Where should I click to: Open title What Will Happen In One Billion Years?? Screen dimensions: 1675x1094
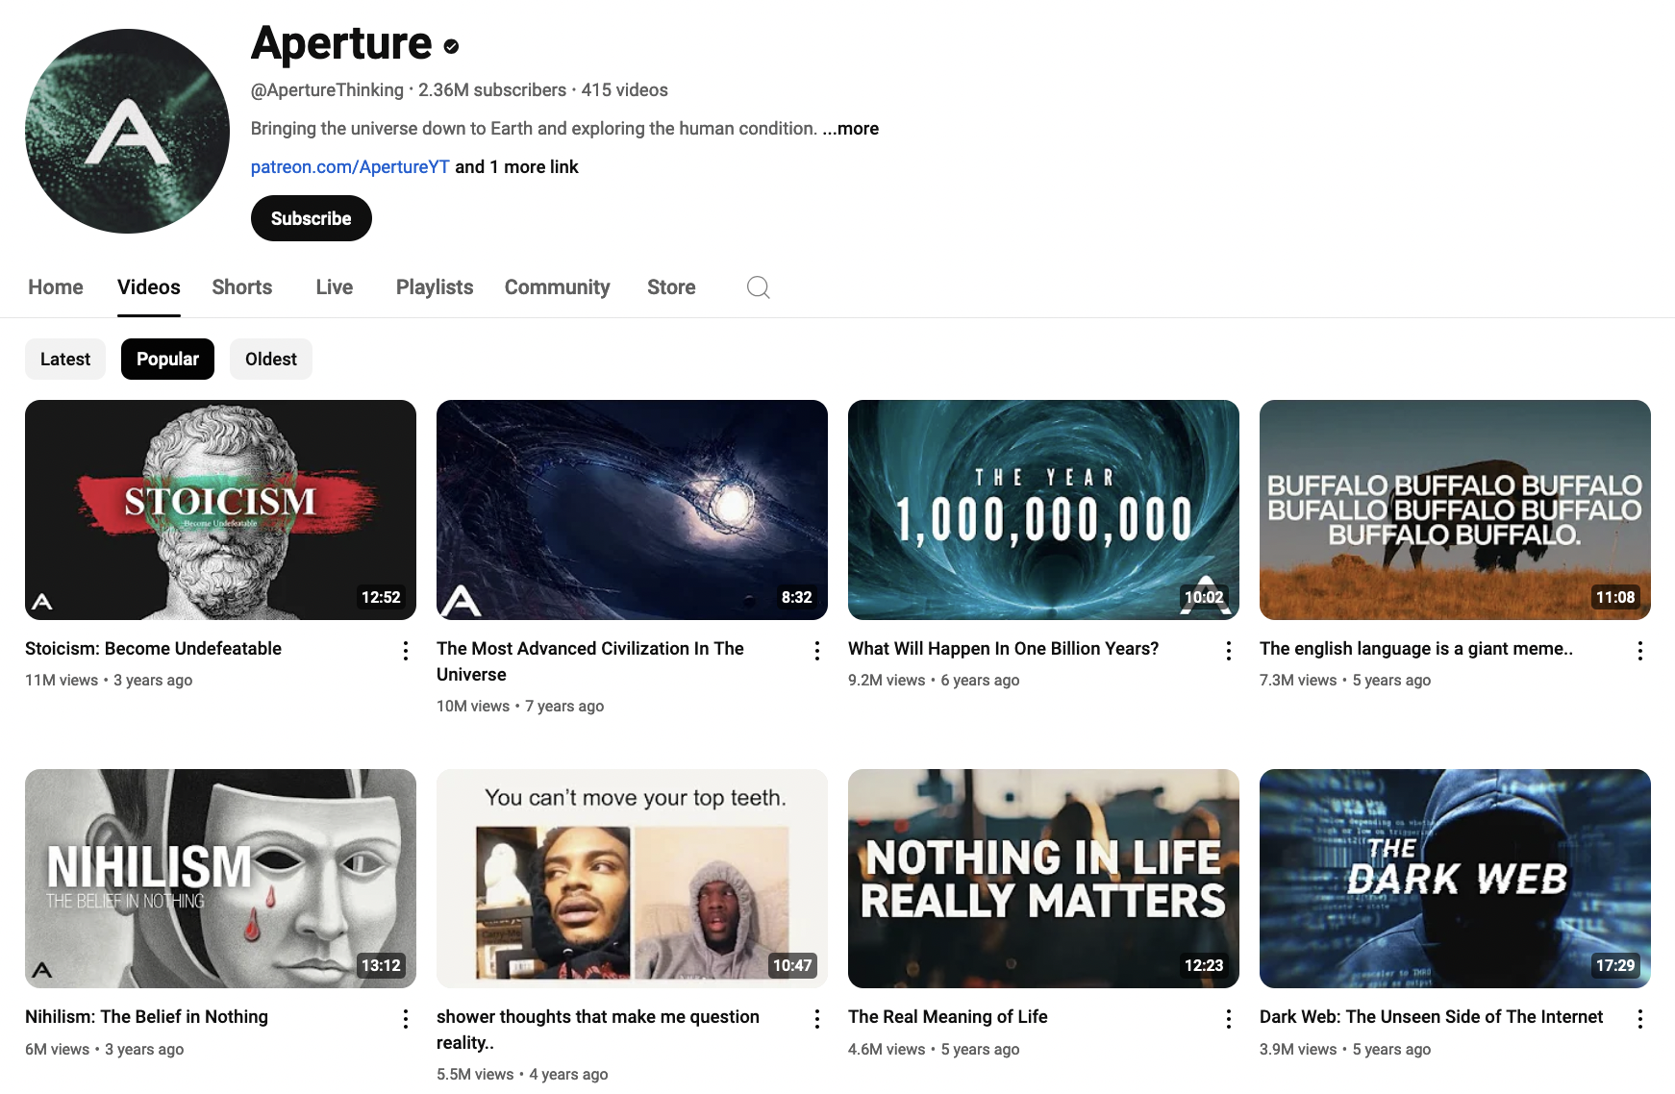[1004, 649]
